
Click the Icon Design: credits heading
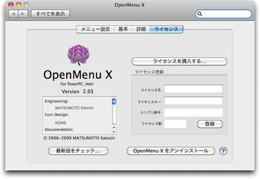pos(56,115)
